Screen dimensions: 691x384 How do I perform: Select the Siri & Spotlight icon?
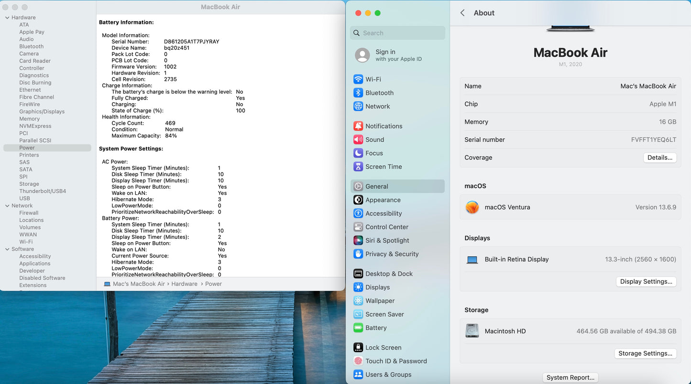[358, 241]
